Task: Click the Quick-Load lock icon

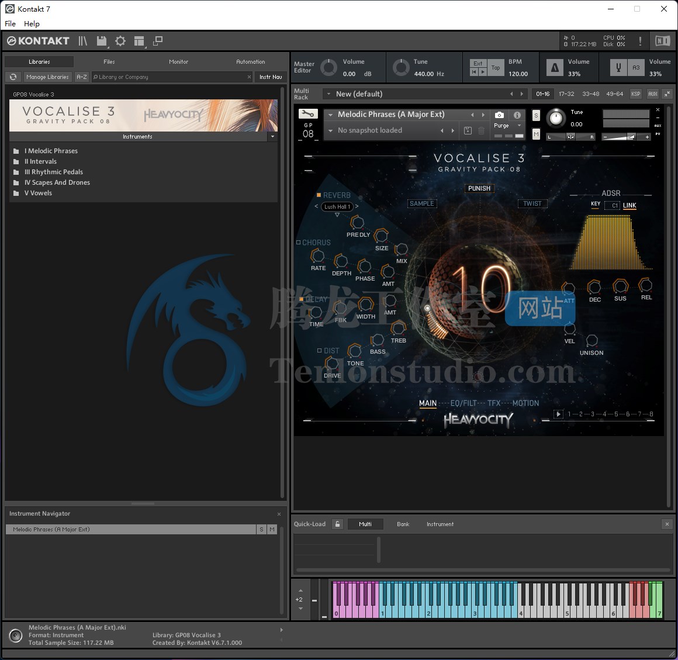Action: (x=337, y=524)
